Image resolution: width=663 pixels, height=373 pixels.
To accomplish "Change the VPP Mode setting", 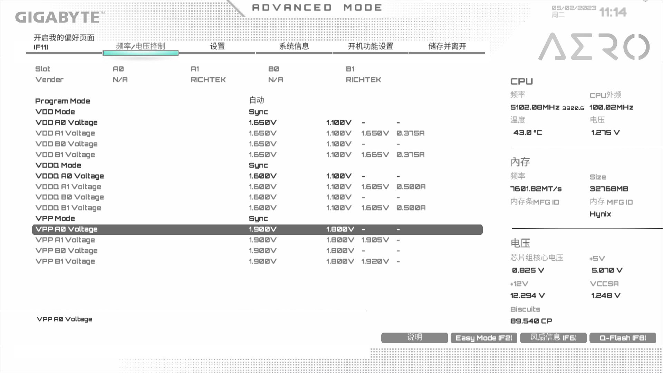I will pos(258,218).
